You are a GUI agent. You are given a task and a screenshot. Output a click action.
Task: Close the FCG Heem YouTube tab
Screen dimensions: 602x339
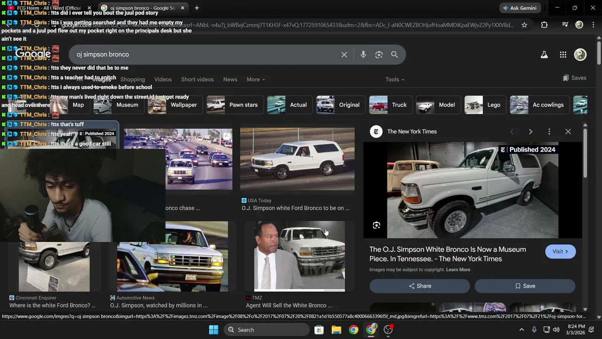(x=89, y=8)
